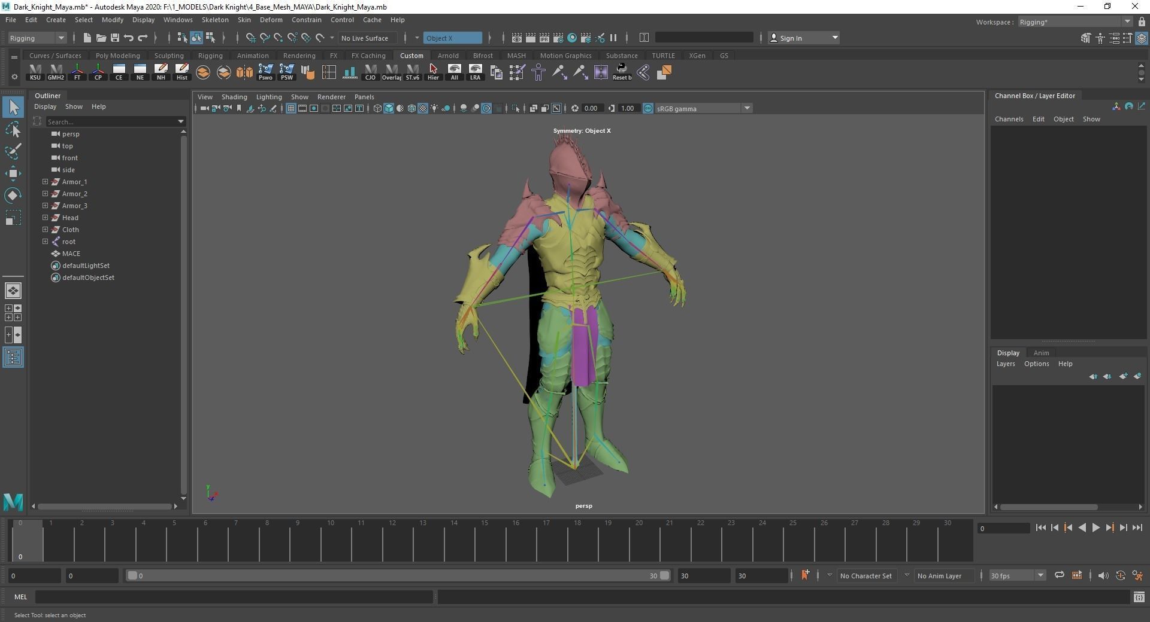Click the MEL command line input
The height and width of the screenshot is (622, 1150).
(234, 597)
